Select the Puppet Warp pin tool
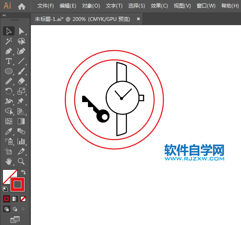The width and height of the screenshot is (241, 225). pos(21,101)
